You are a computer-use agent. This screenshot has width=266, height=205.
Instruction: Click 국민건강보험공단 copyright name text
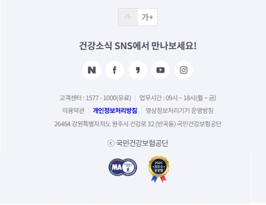tap(142, 143)
